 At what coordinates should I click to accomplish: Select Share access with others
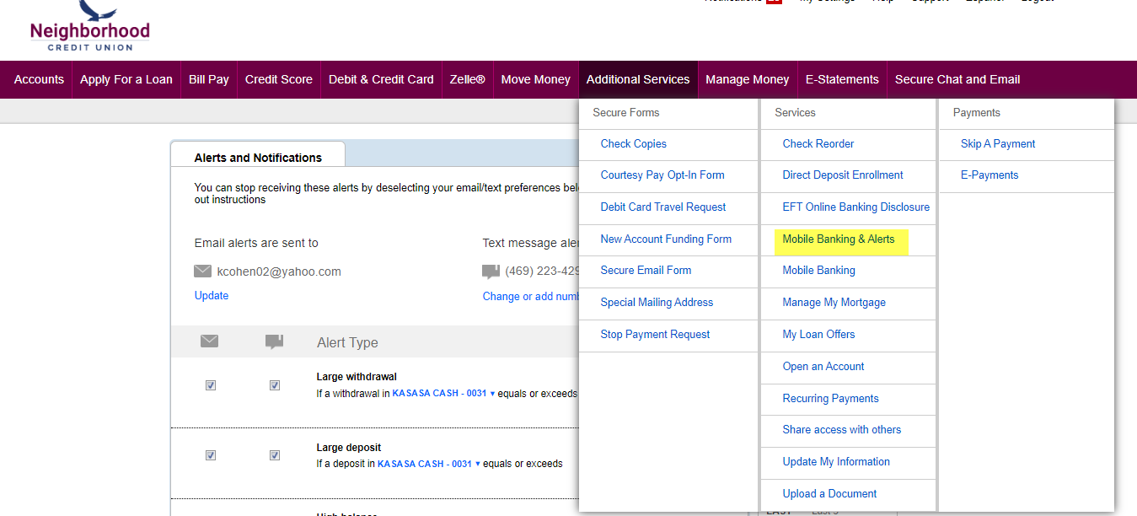pyautogui.click(x=842, y=429)
